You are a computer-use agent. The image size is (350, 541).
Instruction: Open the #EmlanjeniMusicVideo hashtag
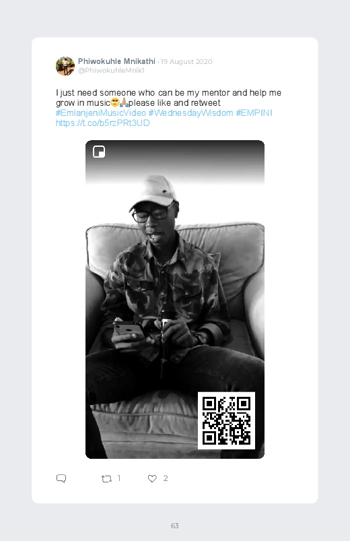[101, 113]
